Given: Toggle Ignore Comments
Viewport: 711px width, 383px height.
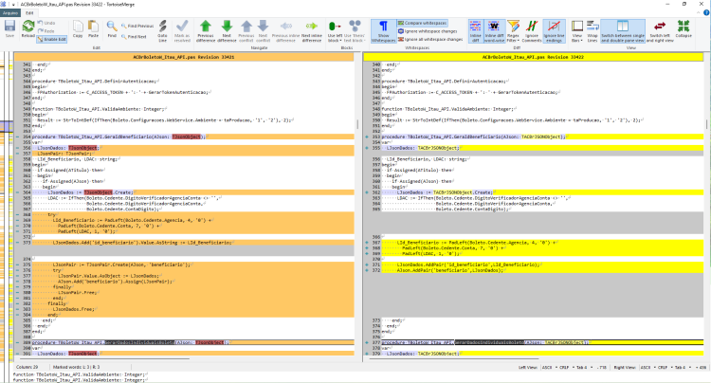Looking at the screenshot, I should pyautogui.click(x=532, y=31).
